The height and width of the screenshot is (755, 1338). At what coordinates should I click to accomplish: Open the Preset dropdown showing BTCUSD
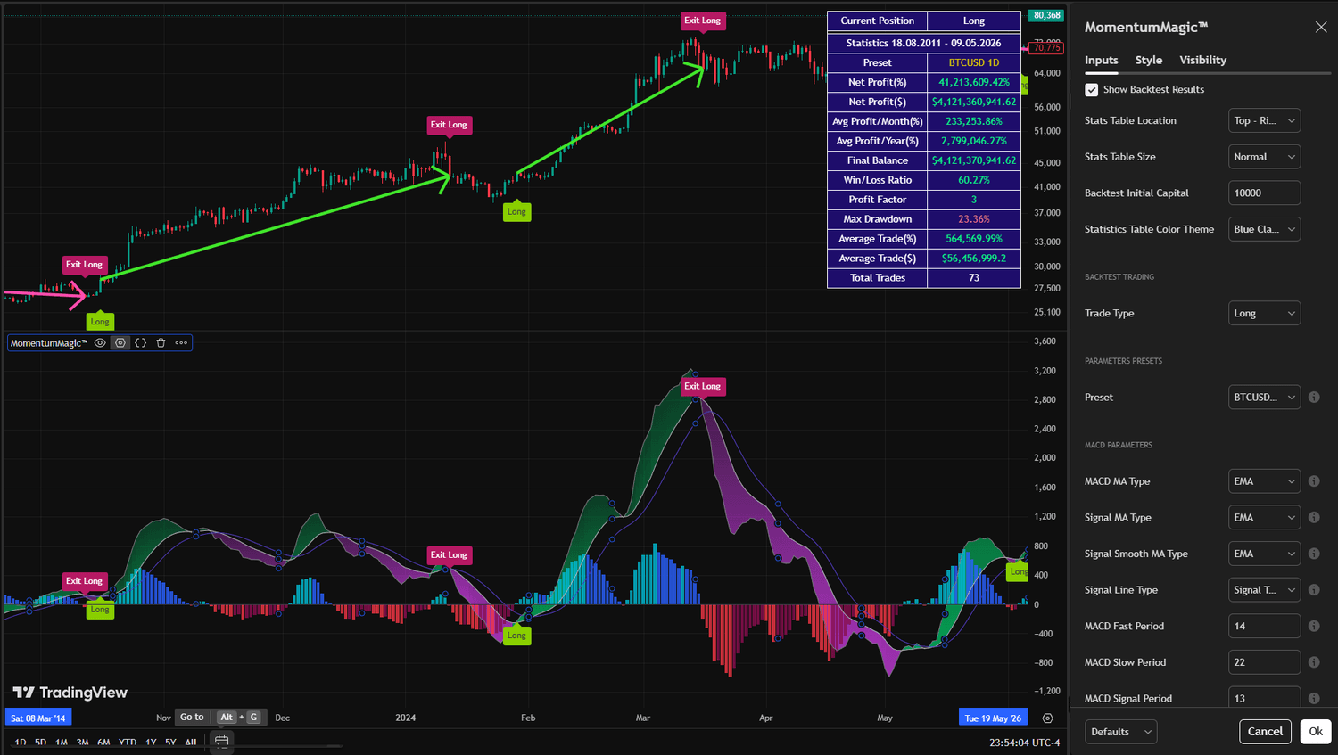(1264, 398)
